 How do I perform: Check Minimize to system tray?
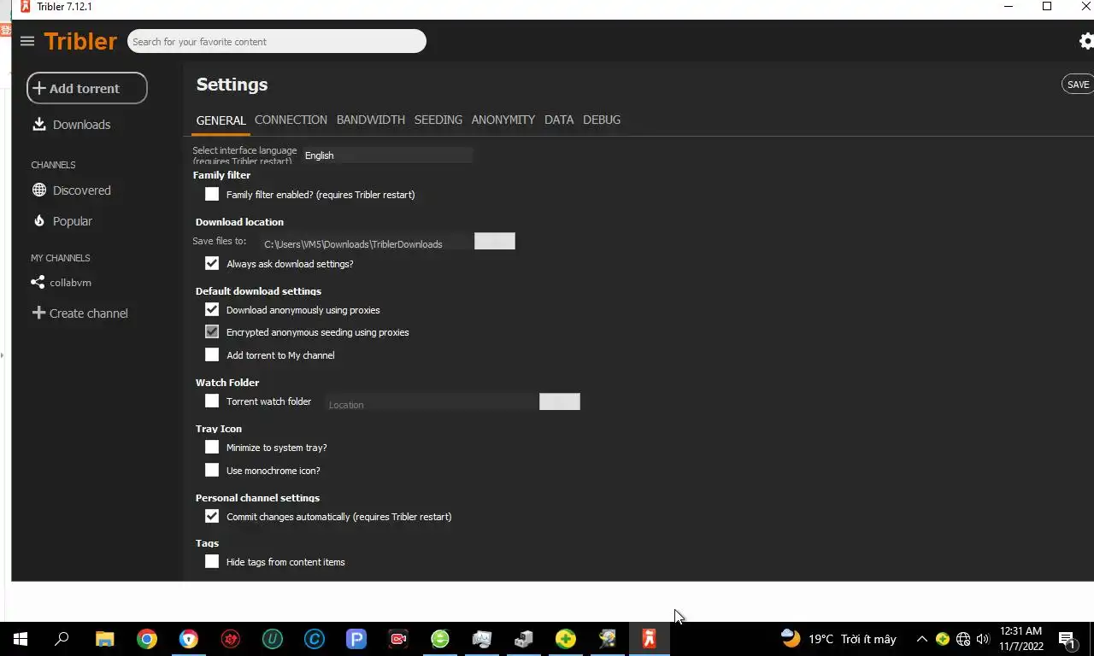(x=212, y=448)
